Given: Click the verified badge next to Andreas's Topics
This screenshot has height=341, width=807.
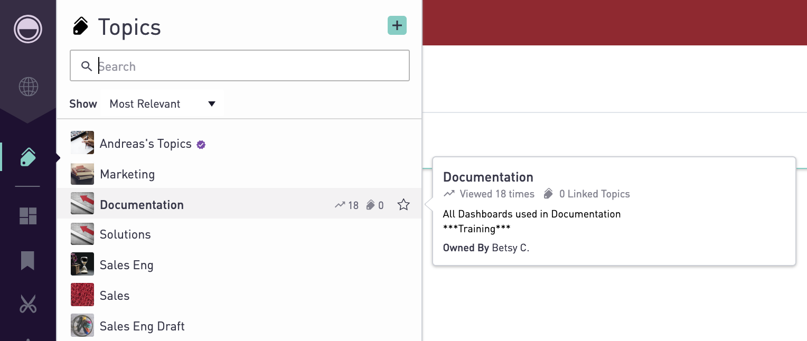Looking at the screenshot, I should click(201, 144).
